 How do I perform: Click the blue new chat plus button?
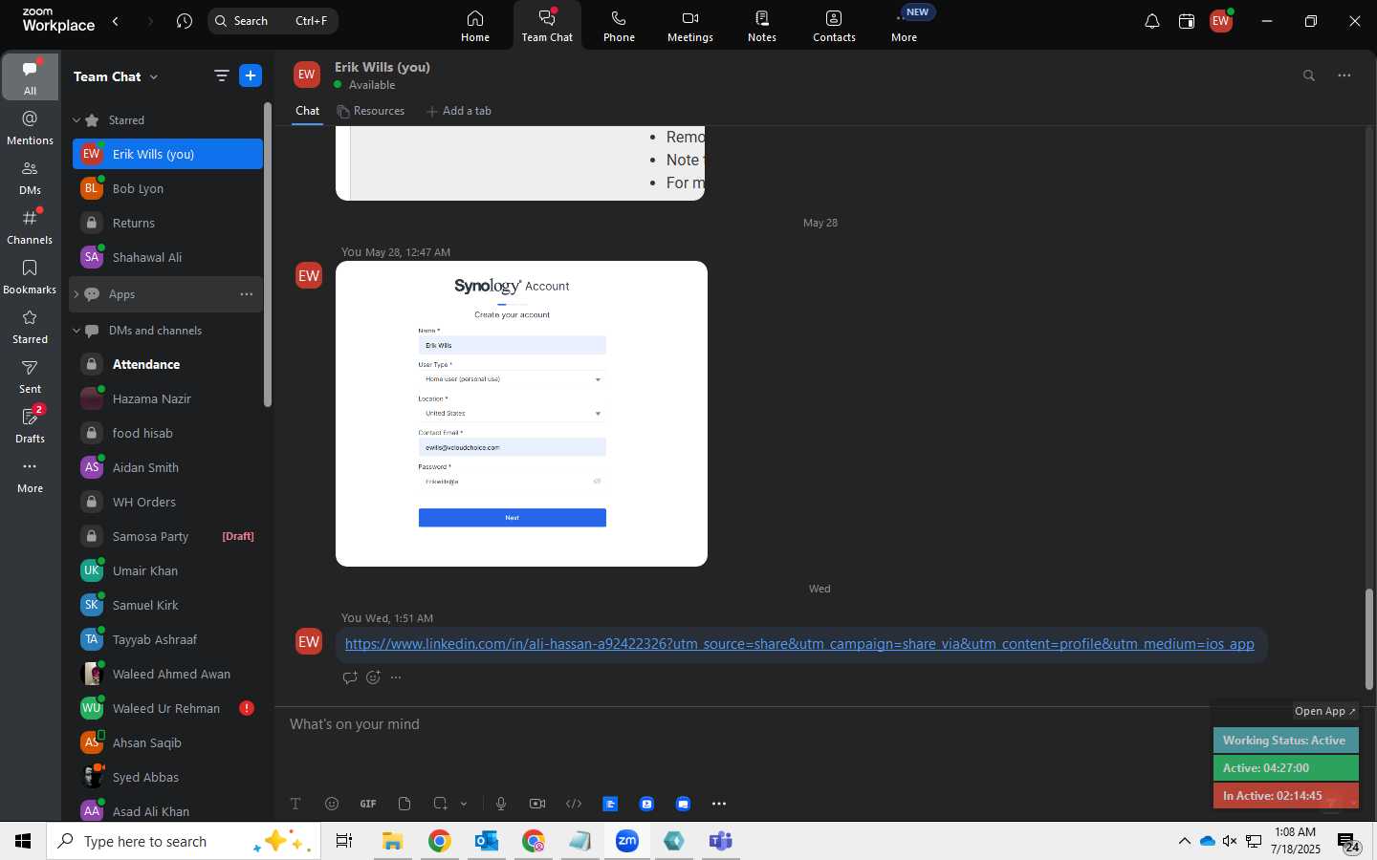(x=251, y=75)
